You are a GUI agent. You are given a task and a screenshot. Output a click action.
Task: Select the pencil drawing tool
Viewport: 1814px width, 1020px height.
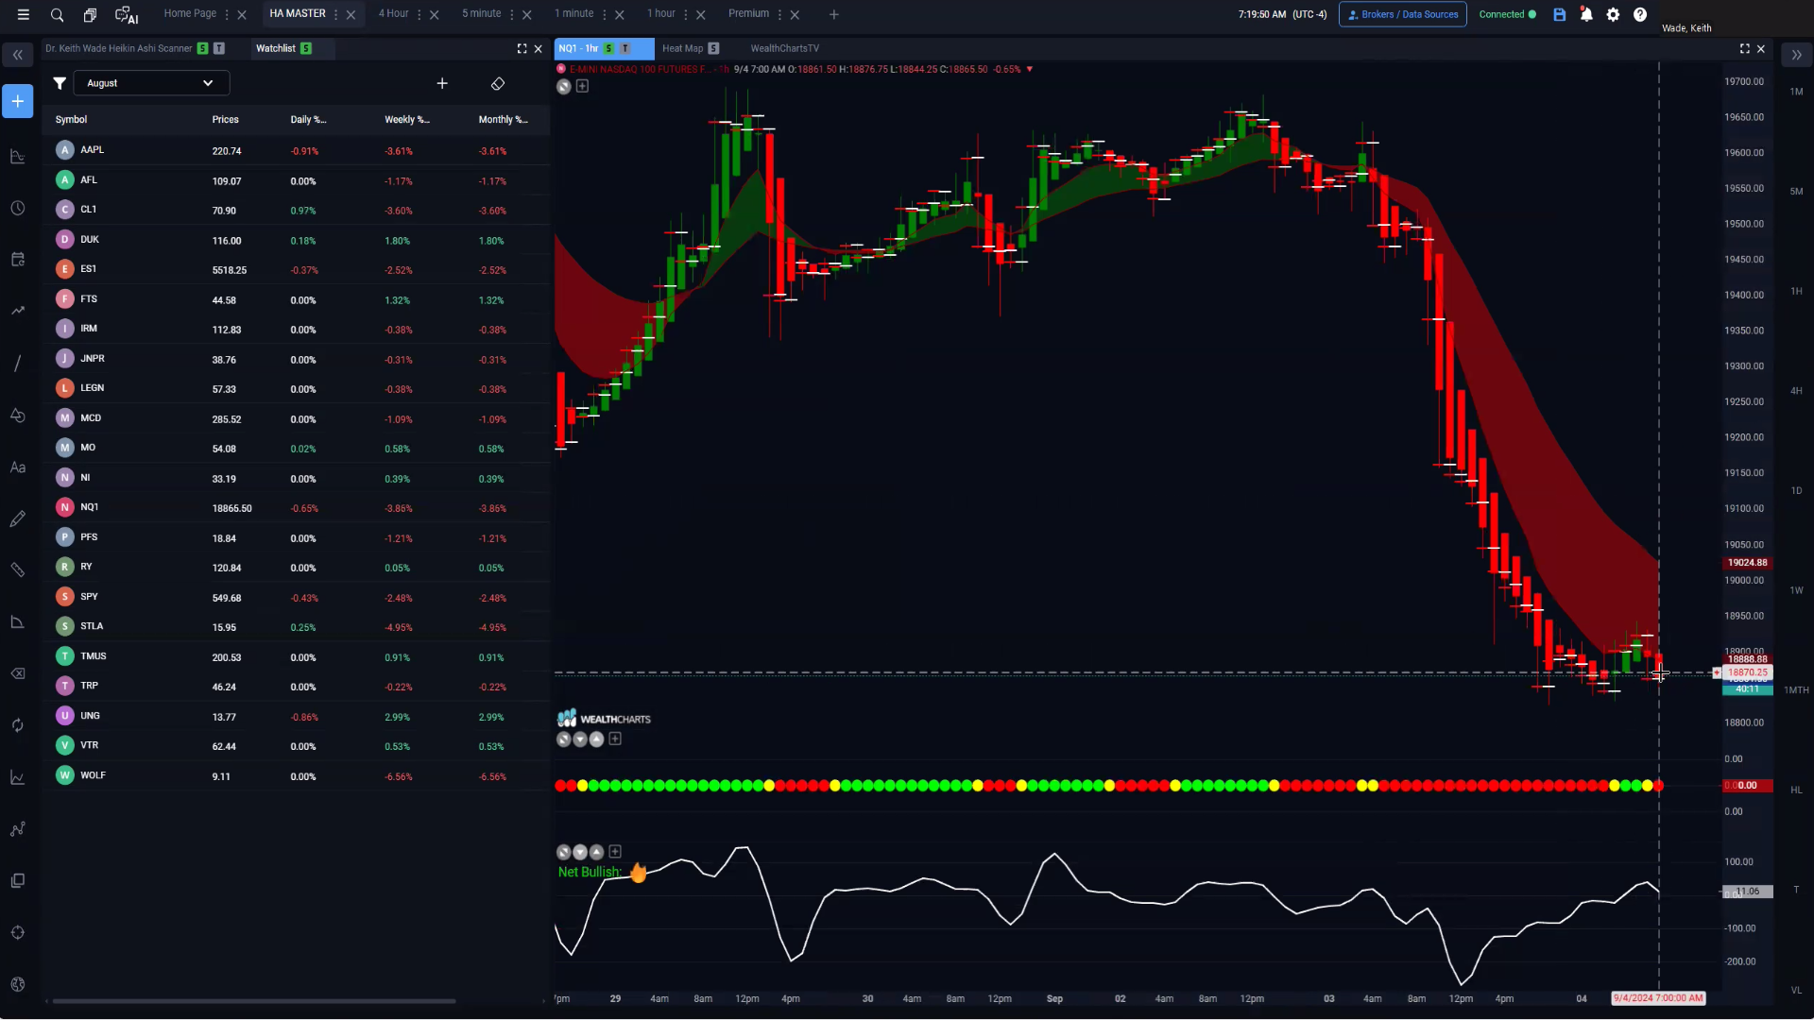[18, 518]
